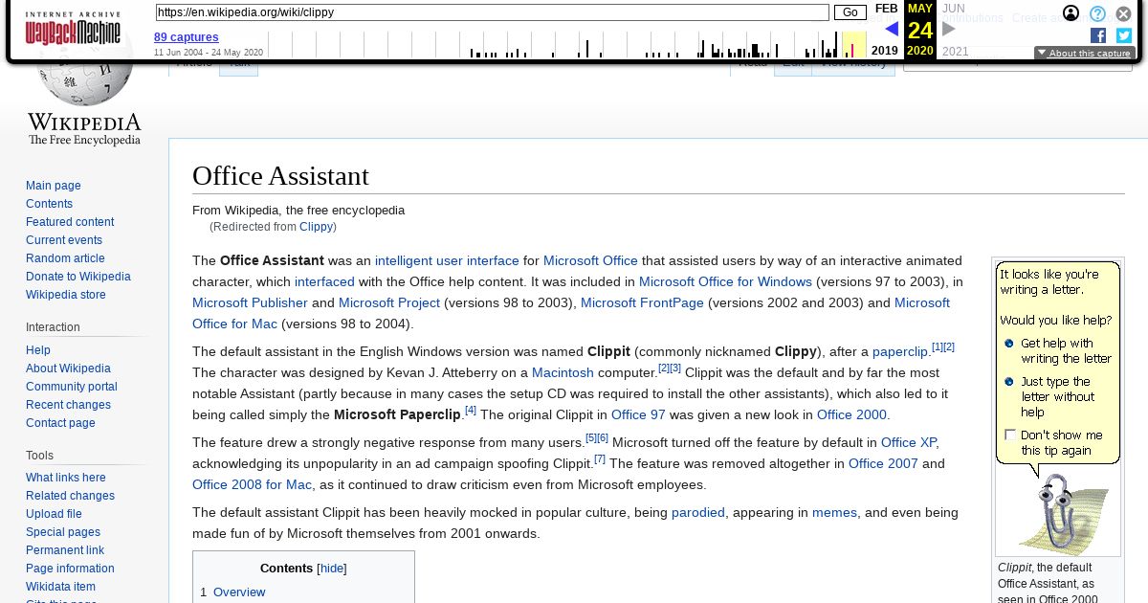The image size is (1148, 603).
Task: Expand About this capture
Action: (x=1085, y=54)
